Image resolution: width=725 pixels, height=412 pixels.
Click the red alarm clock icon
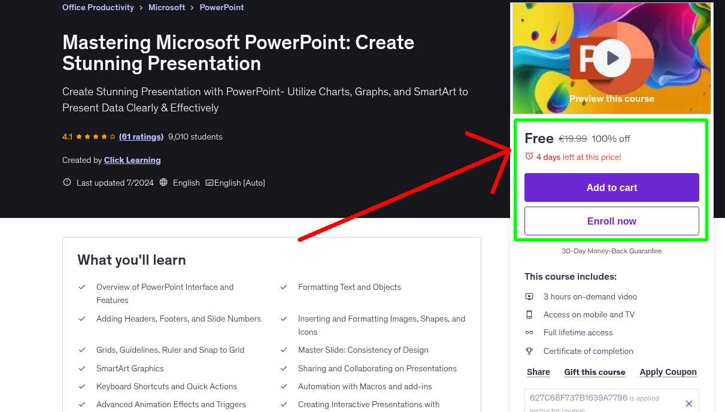pyautogui.click(x=529, y=155)
